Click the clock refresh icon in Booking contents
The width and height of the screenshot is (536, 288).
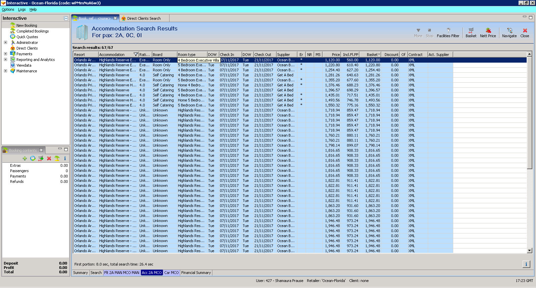click(x=33, y=158)
